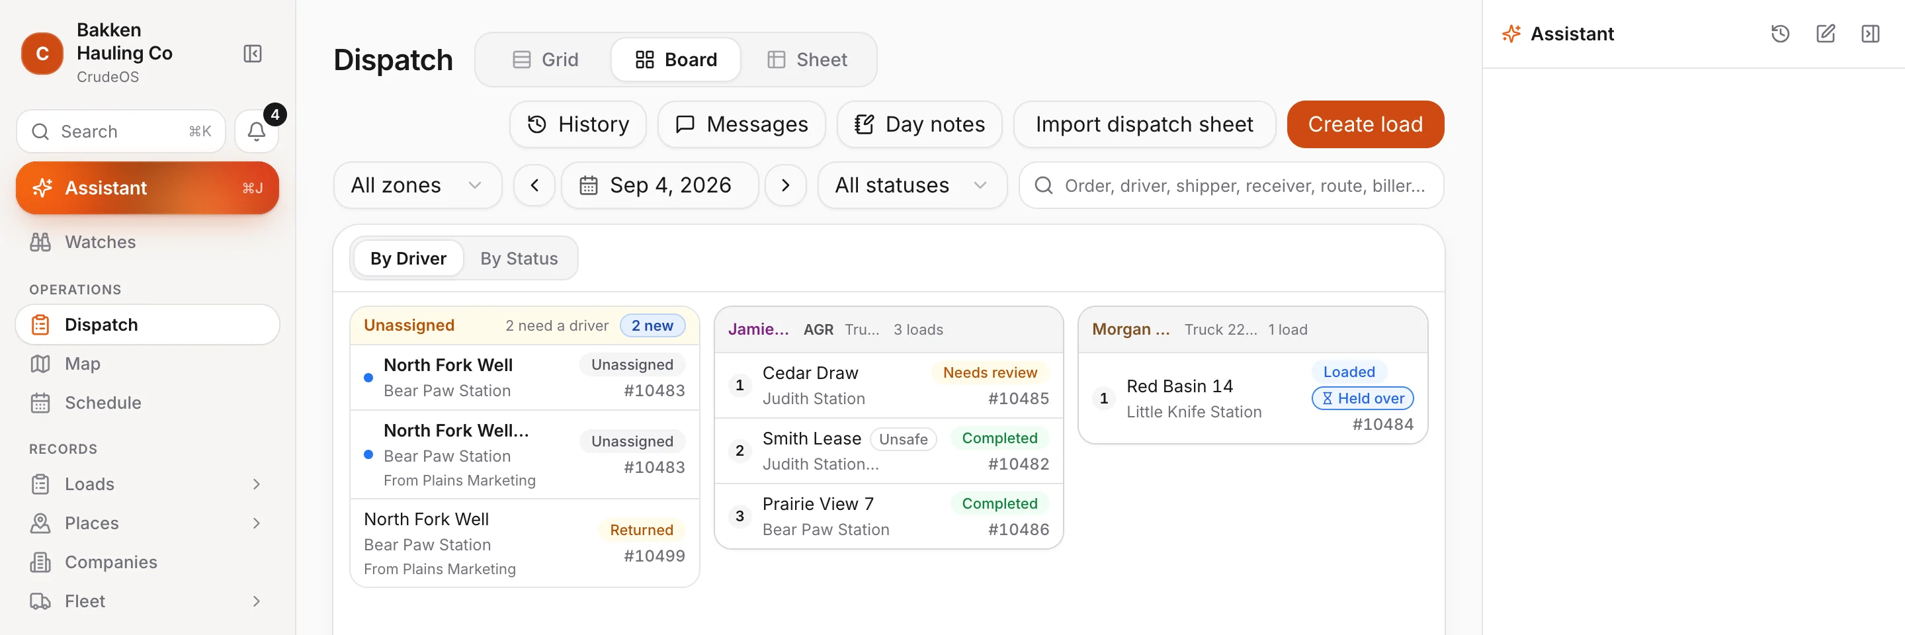Open the All statuses dropdown
The height and width of the screenshot is (635, 1905).
click(x=912, y=186)
